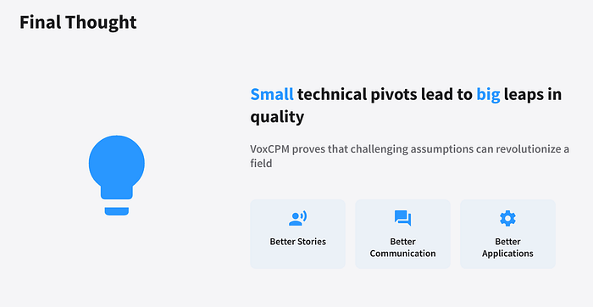Click the word "field" ending the subtitle
Image resolution: width=593 pixels, height=307 pixels.
261,163
